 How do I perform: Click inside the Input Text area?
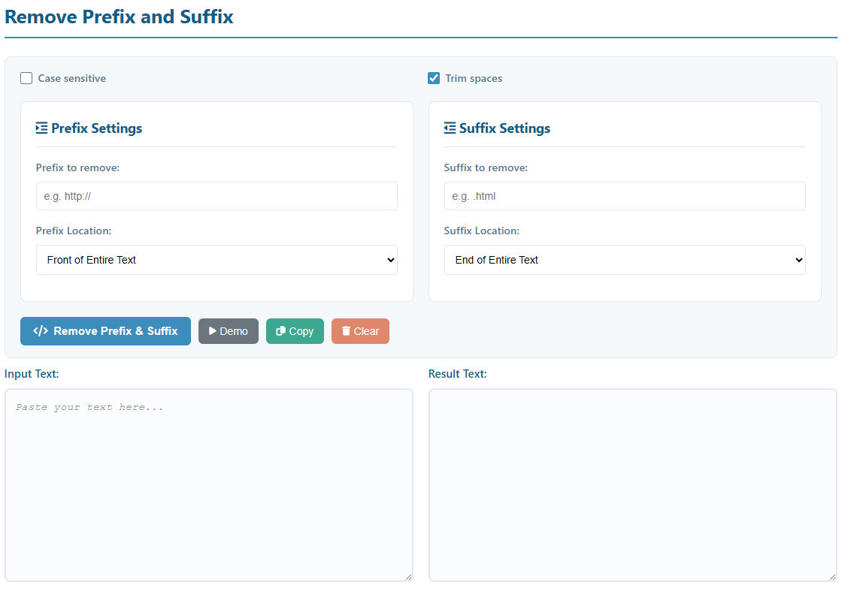coord(208,484)
